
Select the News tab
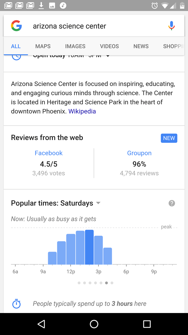[x=141, y=46]
